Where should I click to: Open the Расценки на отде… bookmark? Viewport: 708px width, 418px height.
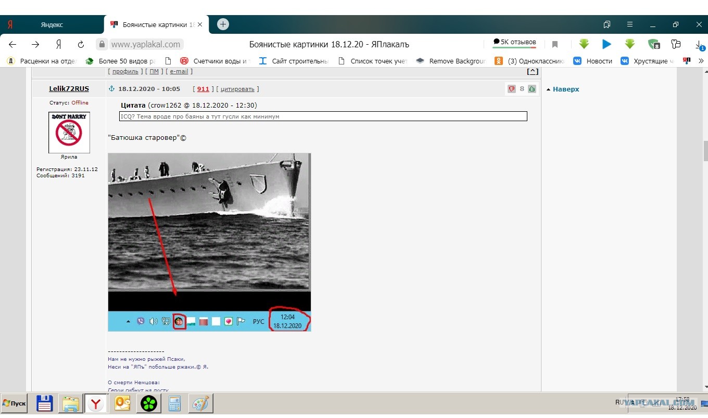42,61
